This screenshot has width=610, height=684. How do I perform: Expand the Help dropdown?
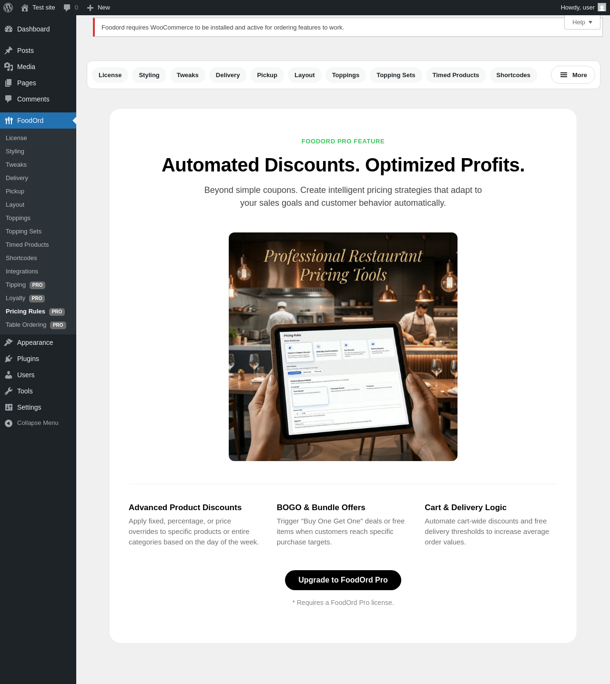582,22
